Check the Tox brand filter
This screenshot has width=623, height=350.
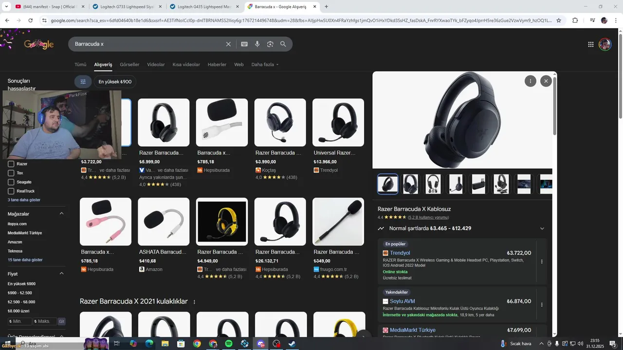coord(12,173)
